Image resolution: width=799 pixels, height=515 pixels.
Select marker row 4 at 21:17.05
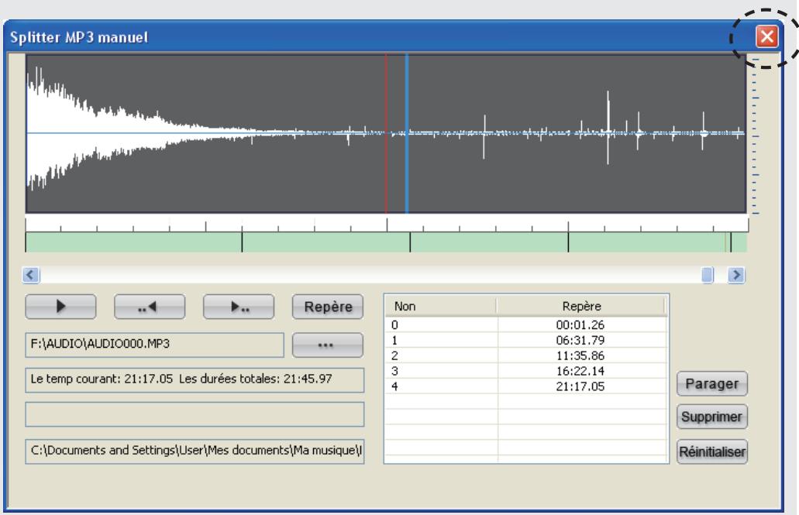click(526, 386)
